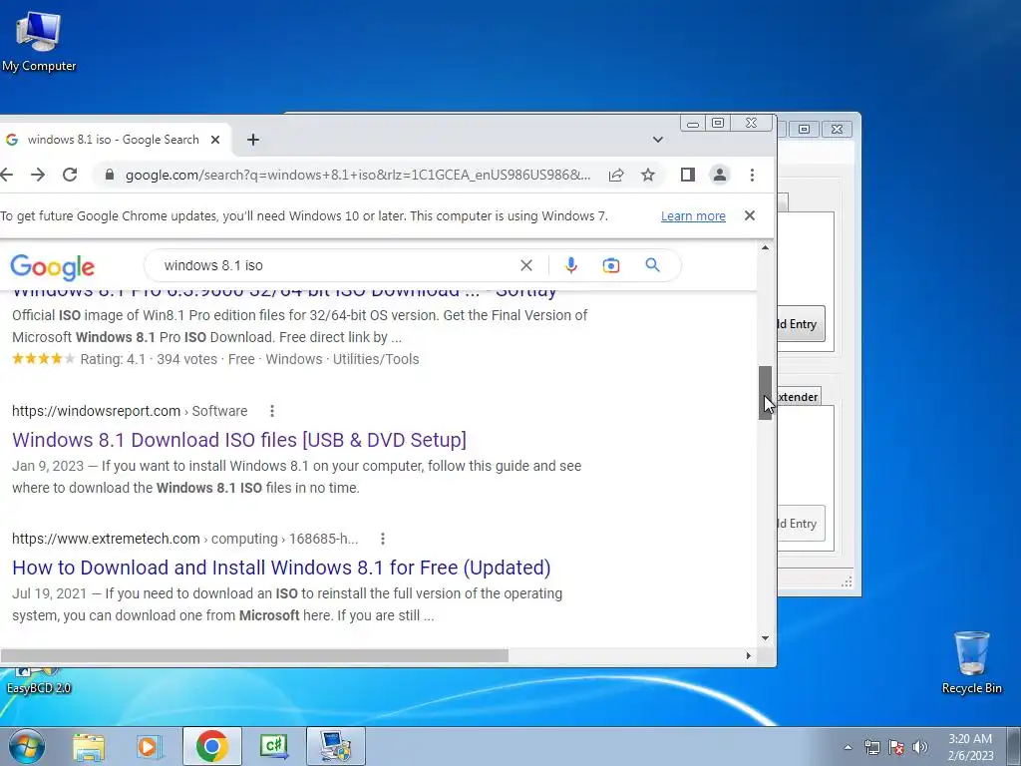Viewport: 1021px width, 766px height.
Task: Open the partially hidden Windows 8.1 Pro result
Action: pos(284,294)
